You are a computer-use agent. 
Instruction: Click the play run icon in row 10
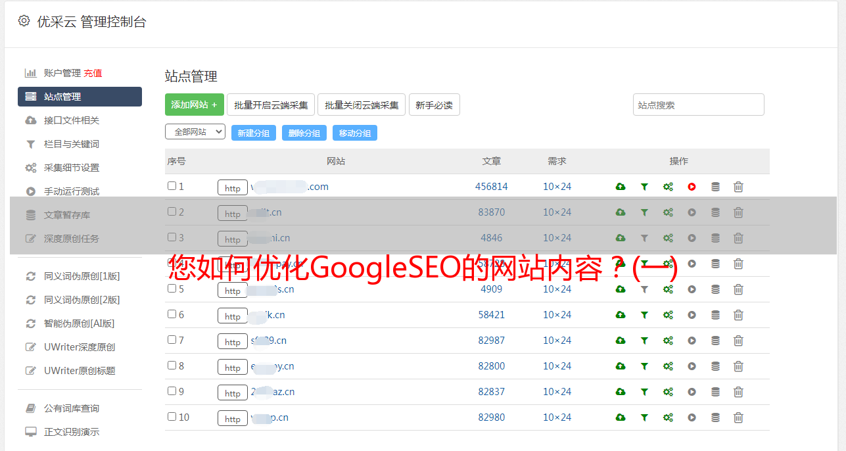click(692, 417)
